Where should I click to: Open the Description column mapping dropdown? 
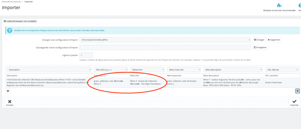pos(49,69)
